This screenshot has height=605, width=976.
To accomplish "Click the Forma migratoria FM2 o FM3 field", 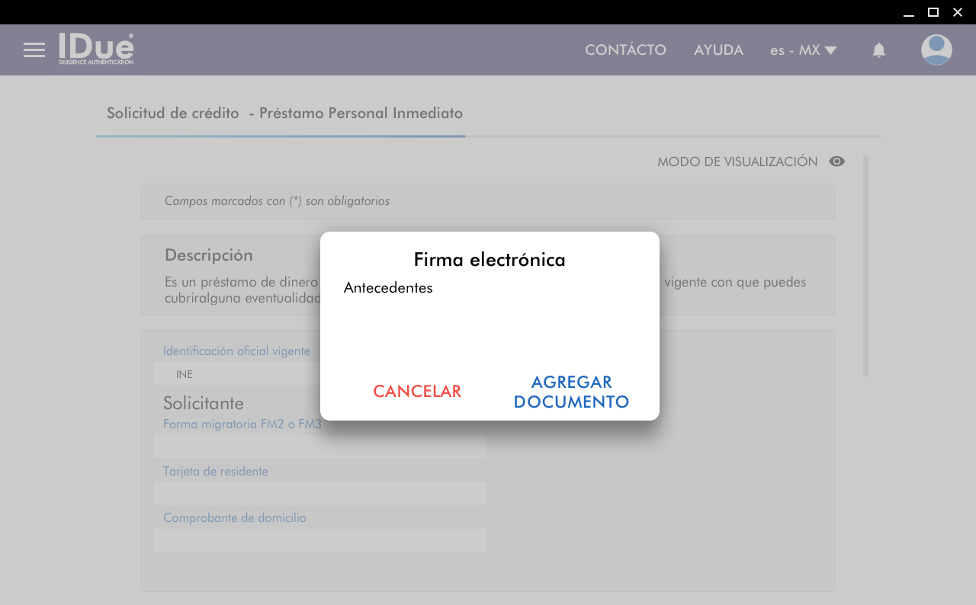I will [x=319, y=447].
